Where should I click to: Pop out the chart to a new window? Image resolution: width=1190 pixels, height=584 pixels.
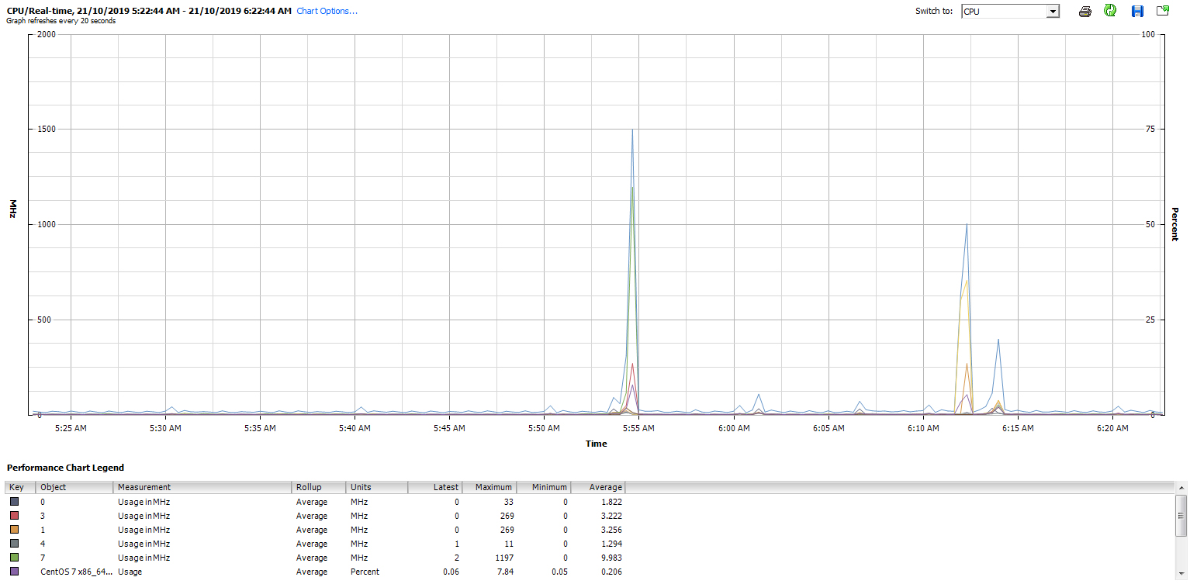tap(1161, 11)
